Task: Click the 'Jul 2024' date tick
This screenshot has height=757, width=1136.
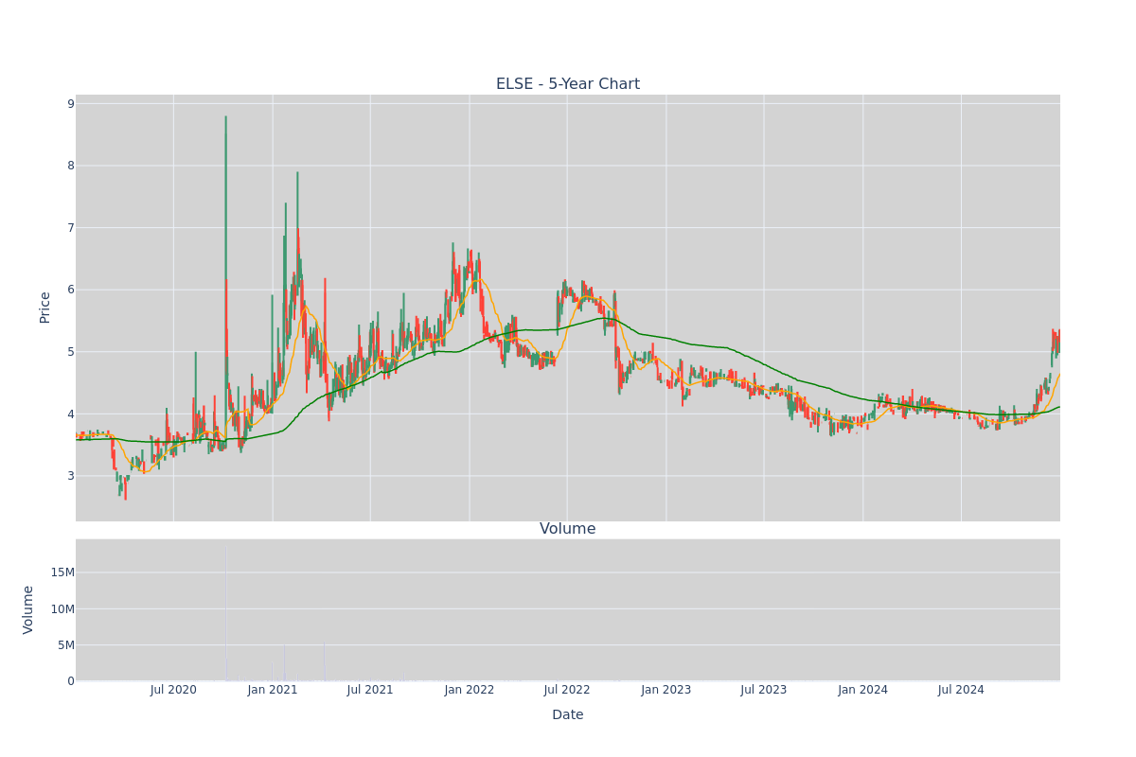Action: pos(961,690)
